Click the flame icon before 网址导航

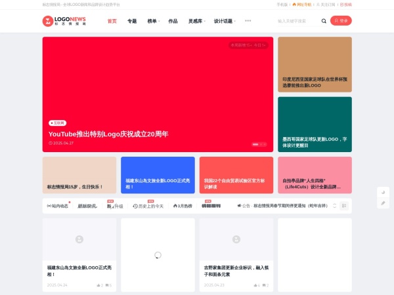[x=294, y=5]
